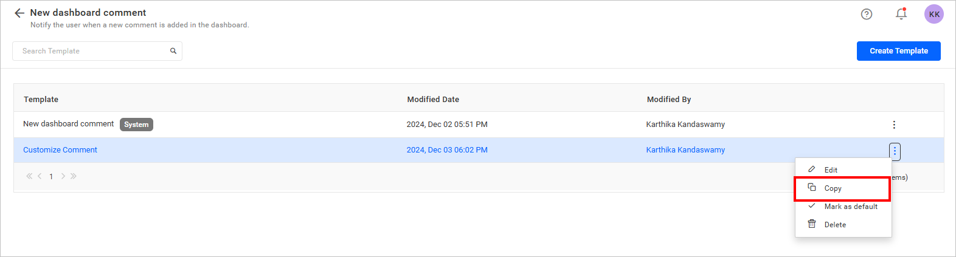This screenshot has height=257, width=956.
Task: Choose Delete from the context menu
Action: tap(835, 225)
